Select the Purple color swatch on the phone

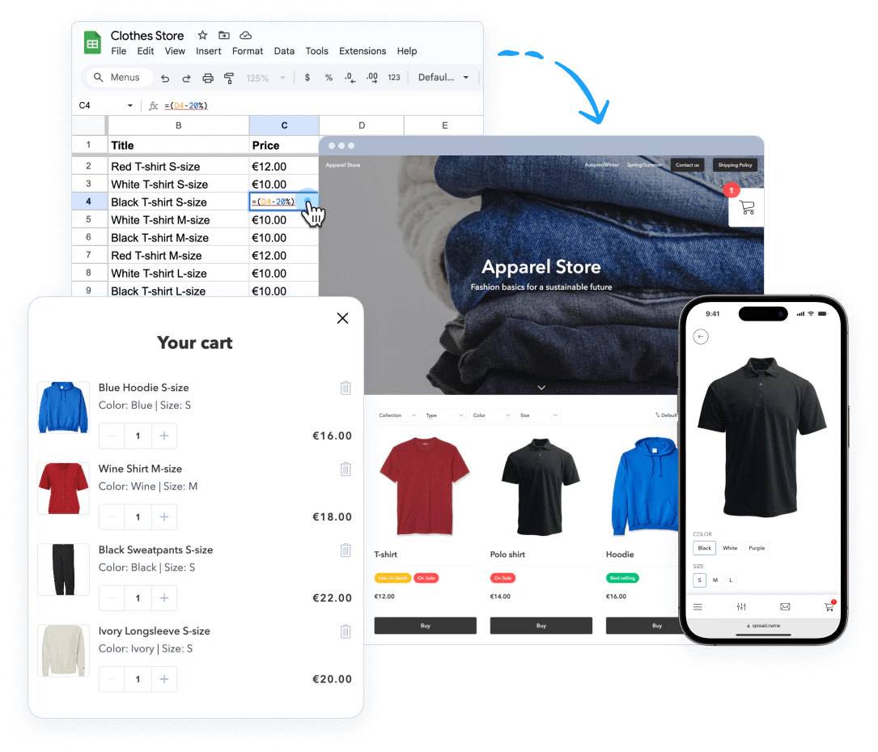(x=757, y=548)
